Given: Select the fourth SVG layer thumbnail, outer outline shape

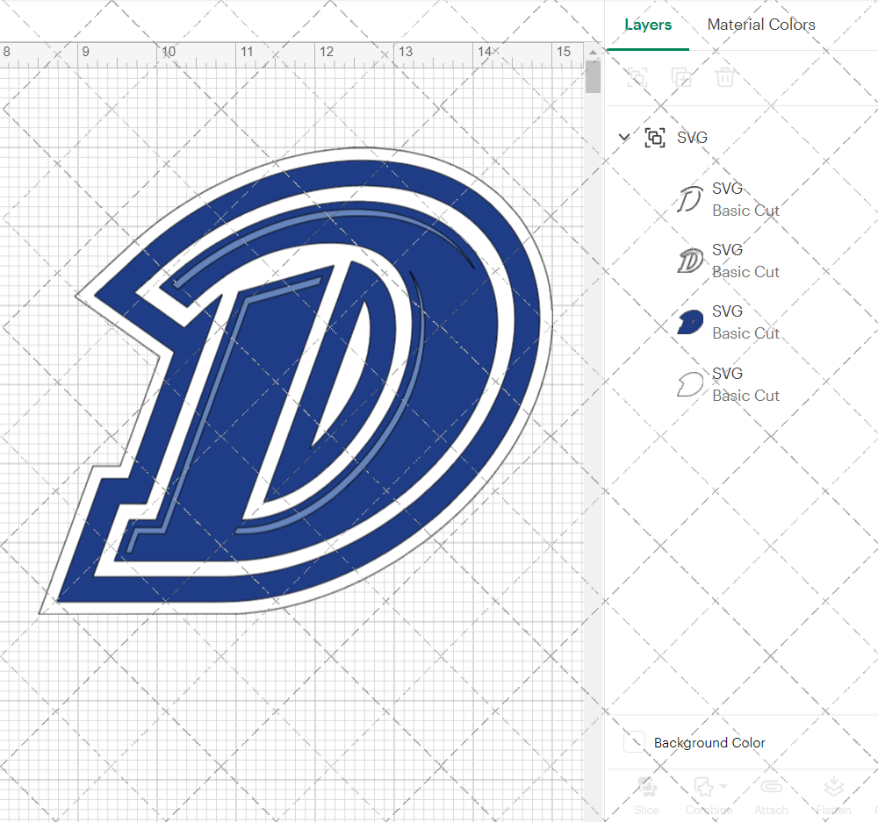Looking at the screenshot, I should click(690, 384).
